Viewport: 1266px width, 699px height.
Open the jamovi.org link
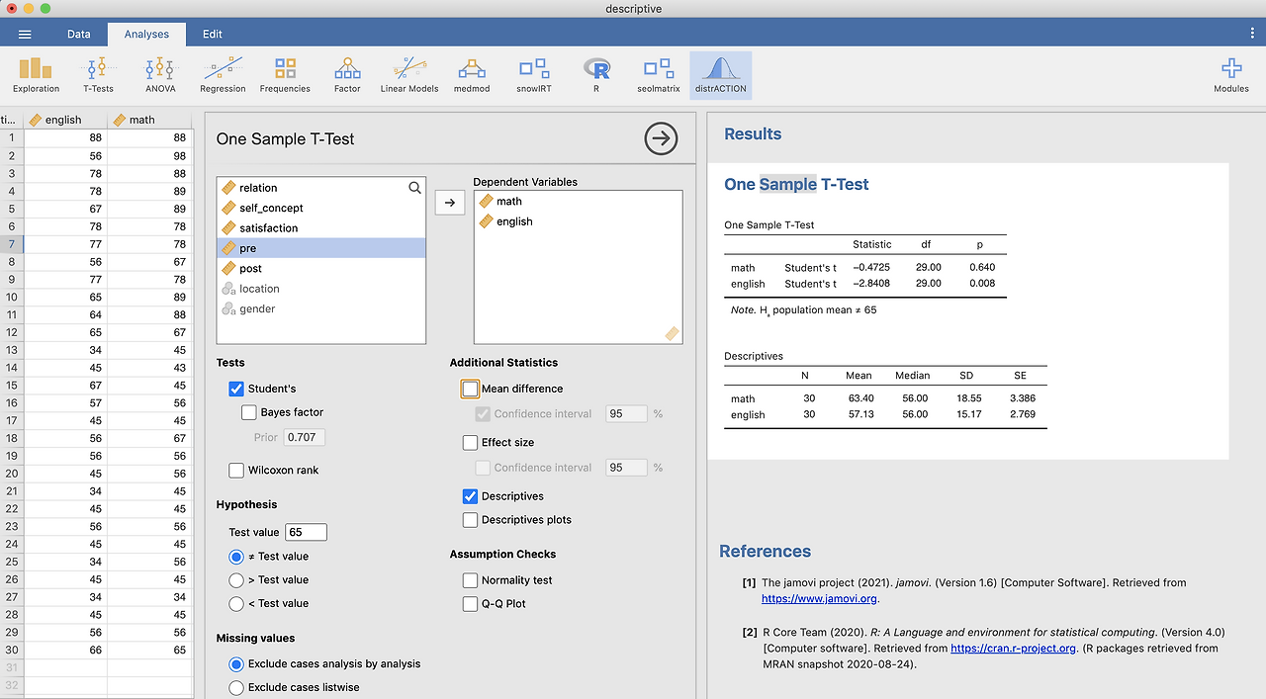(819, 598)
